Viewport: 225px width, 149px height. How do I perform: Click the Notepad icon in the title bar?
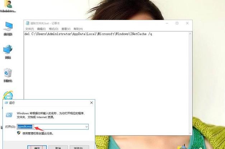(x=27, y=23)
